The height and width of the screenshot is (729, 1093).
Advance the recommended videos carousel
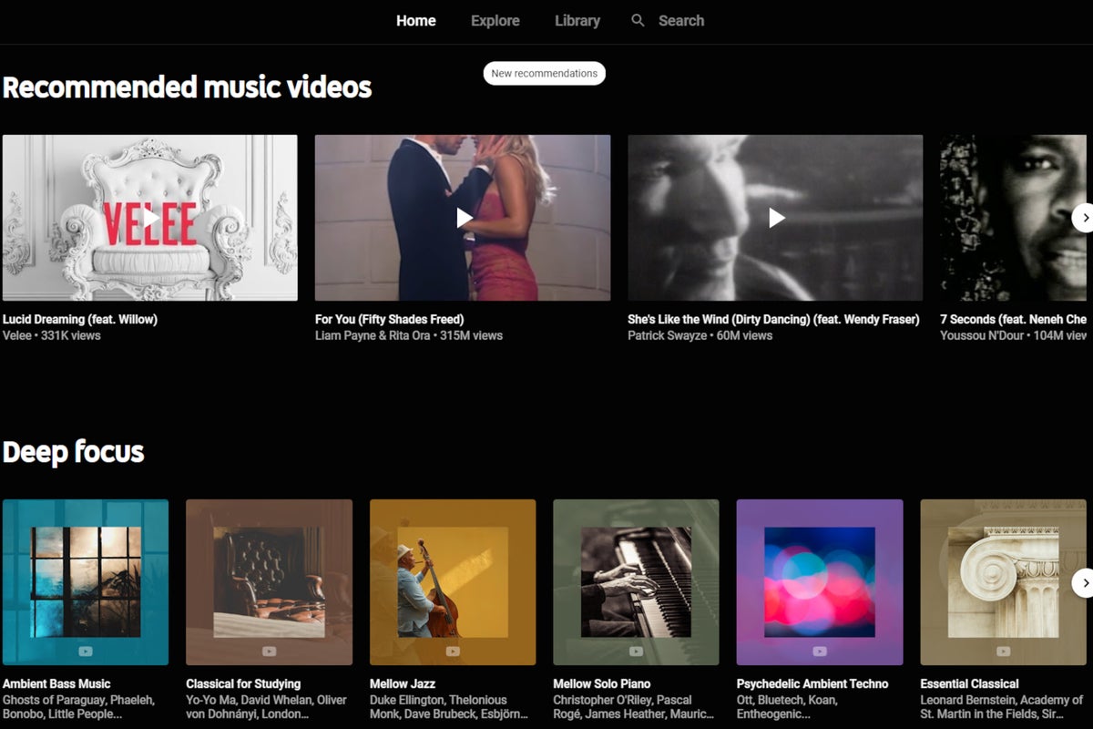(x=1084, y=218)
